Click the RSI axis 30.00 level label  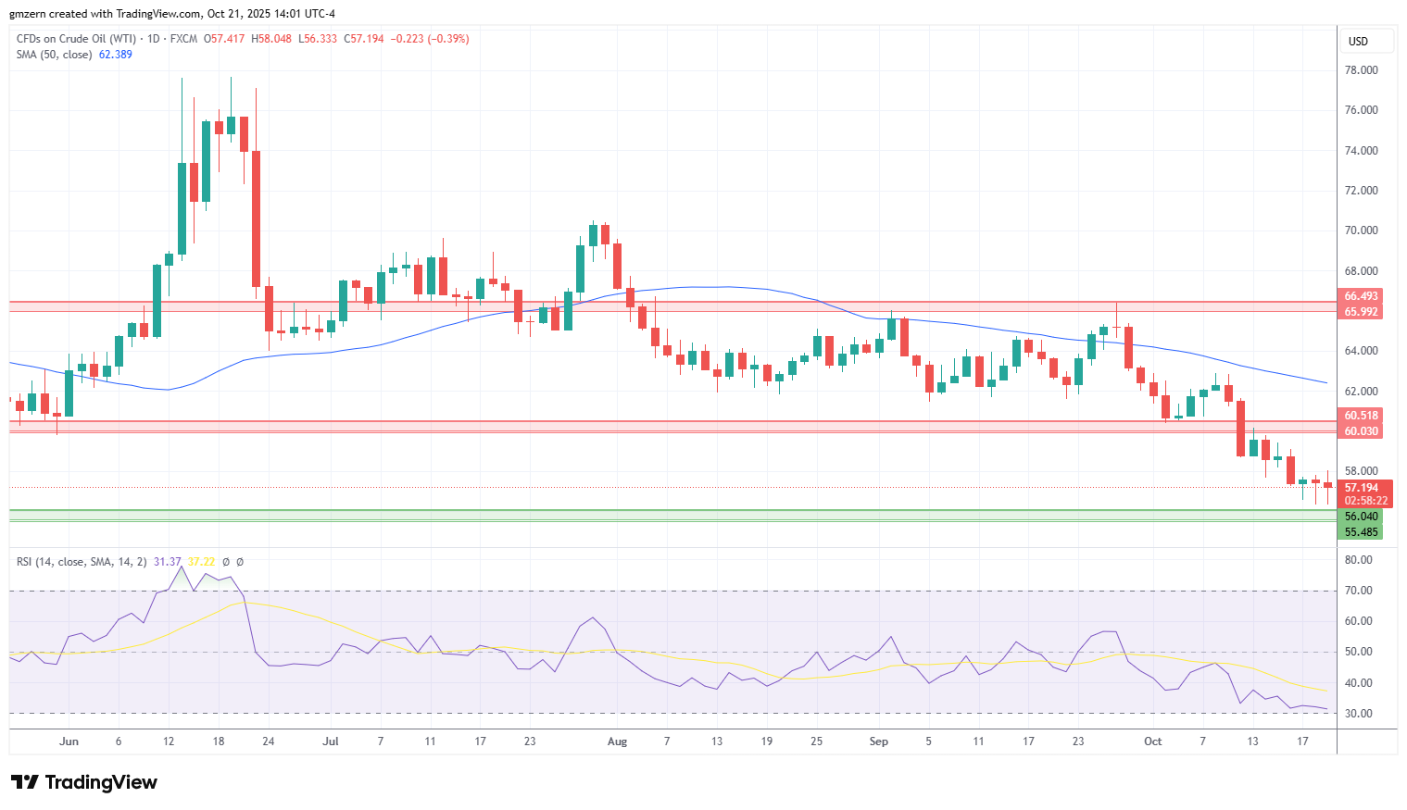(1359, 714)
